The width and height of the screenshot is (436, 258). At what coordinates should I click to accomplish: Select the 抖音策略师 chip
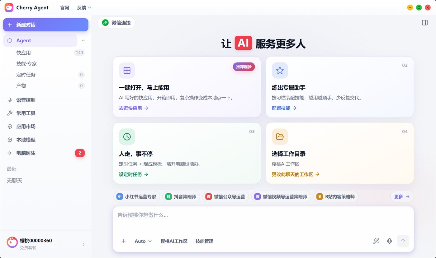pos(181,197)
